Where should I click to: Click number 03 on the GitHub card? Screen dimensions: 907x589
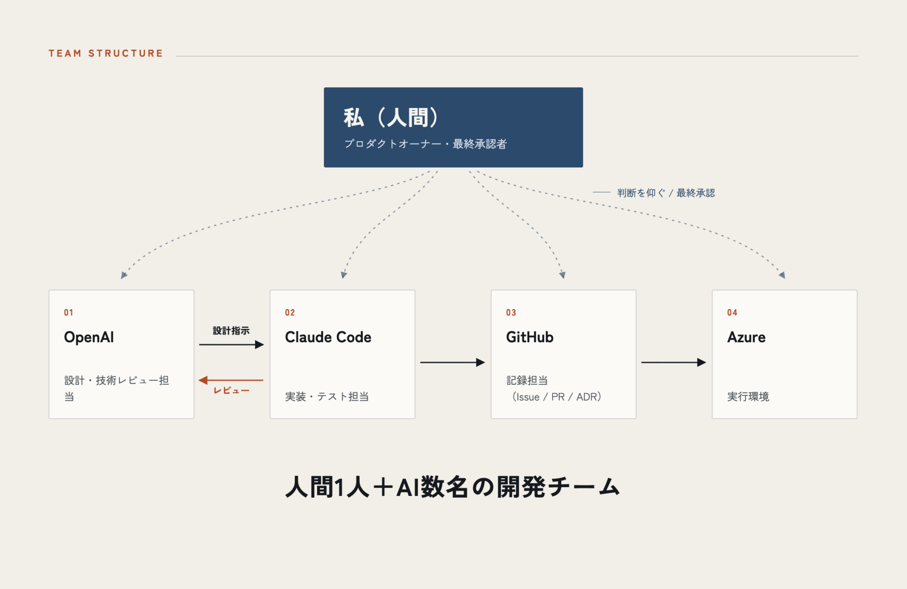[511, 312]
